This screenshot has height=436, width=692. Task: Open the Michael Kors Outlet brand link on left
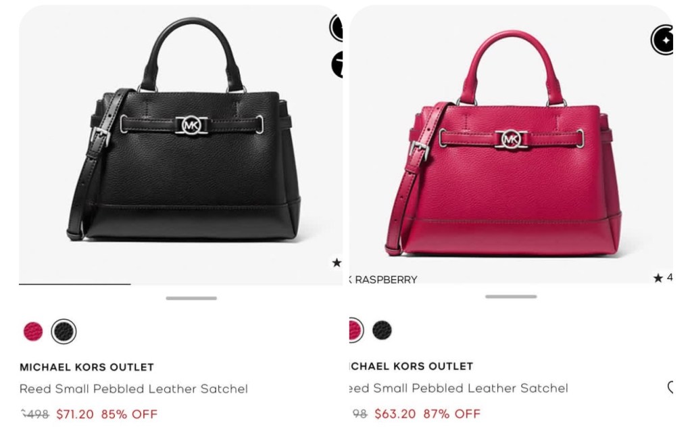[87, 367]
